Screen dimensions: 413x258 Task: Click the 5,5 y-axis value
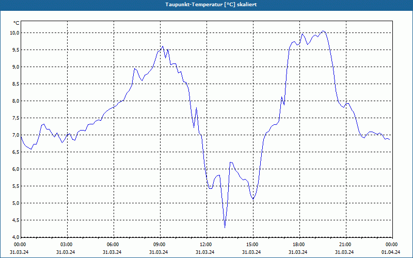pos(15,186)
